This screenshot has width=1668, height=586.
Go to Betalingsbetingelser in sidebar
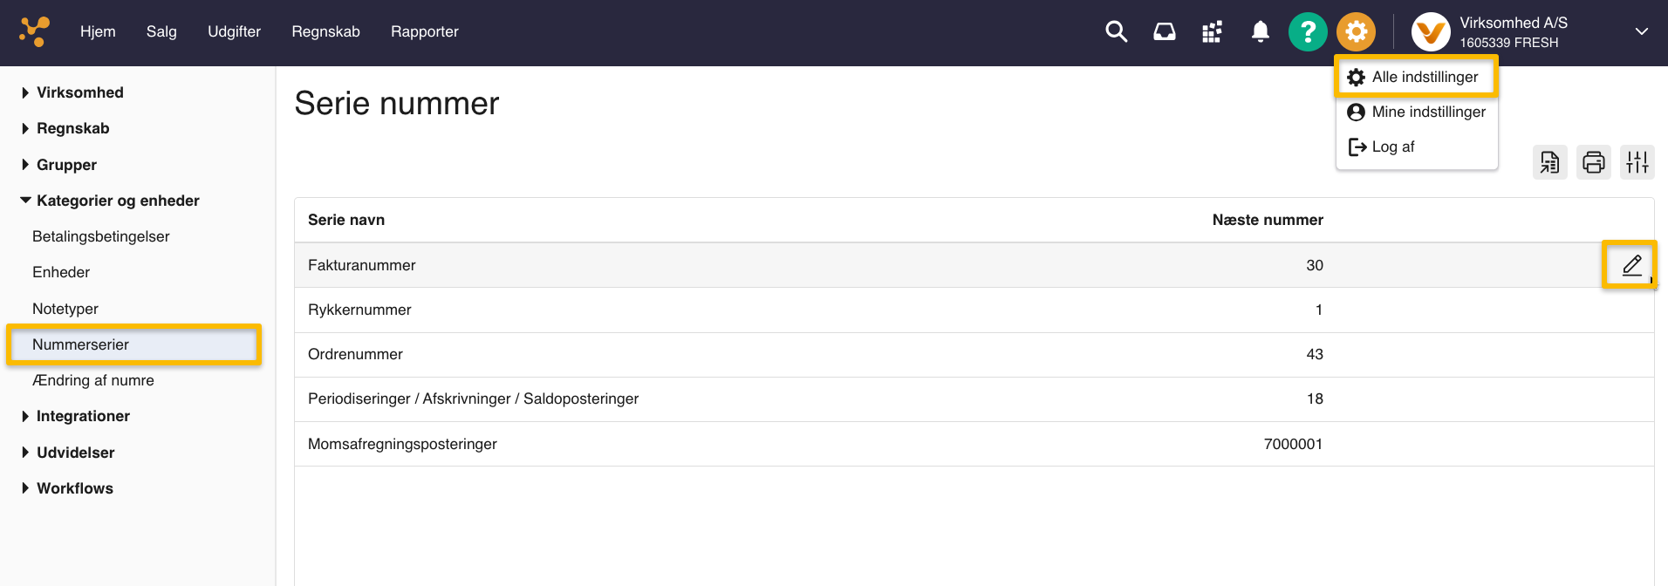[100, 236]
